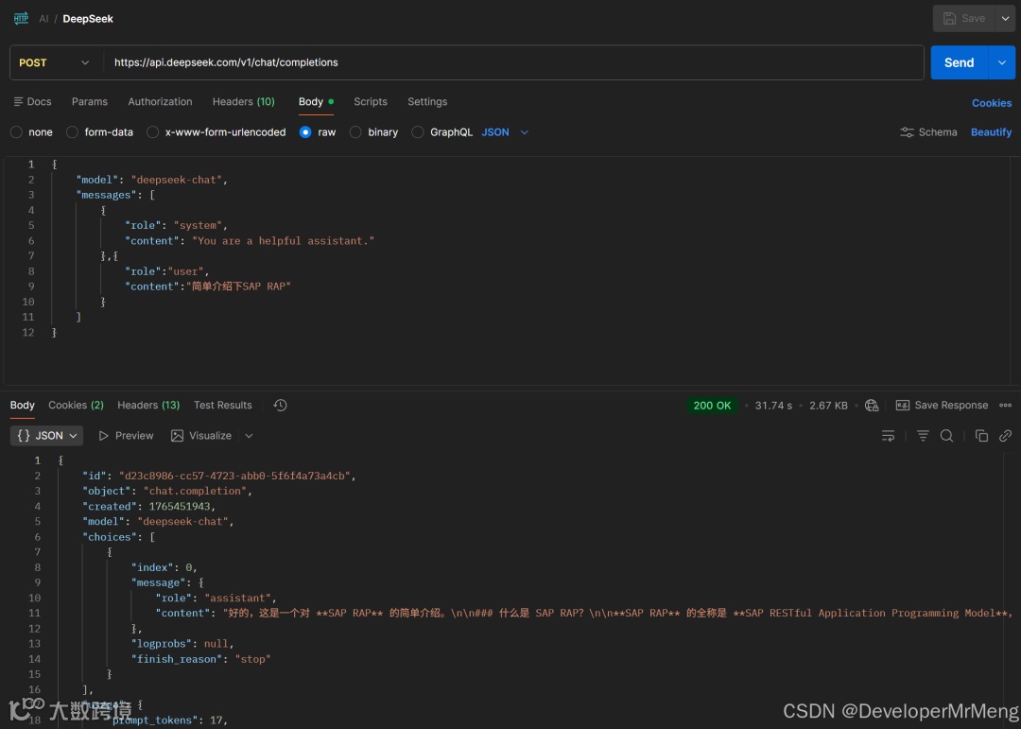Click the "chat.completion" object value

coord(196,492)
